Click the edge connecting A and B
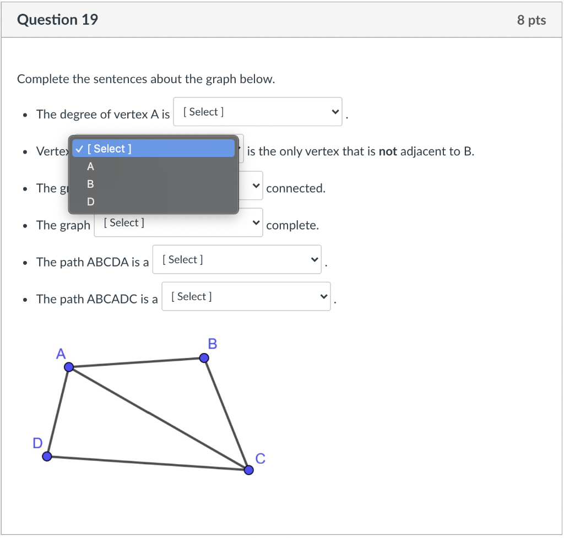The height and width of the screenshot is (538, 564). click(x=137, y=363)
